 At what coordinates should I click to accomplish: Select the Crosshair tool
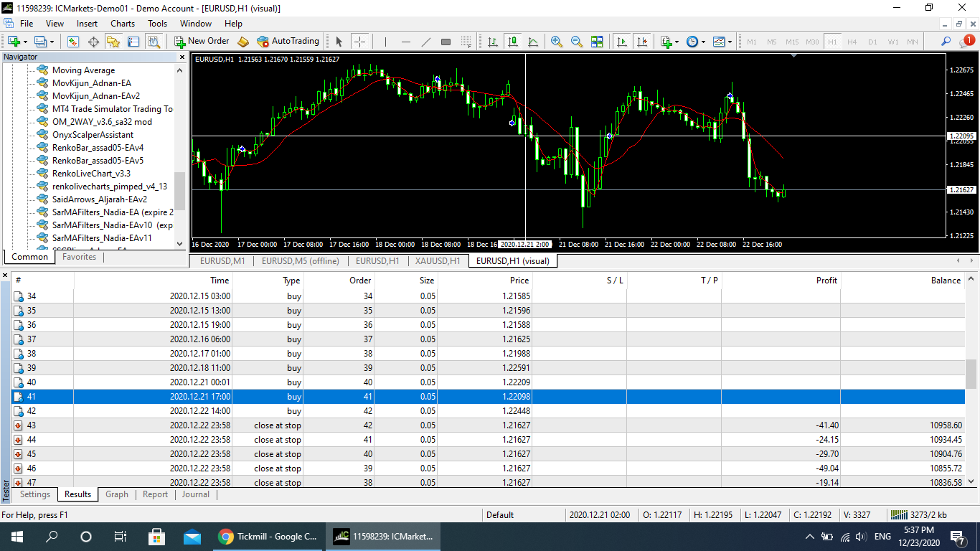[x=359, y=42]
